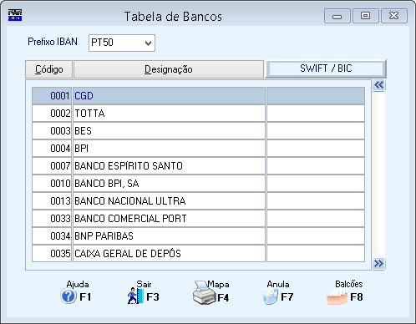416x324 pixels.
Task: Click the application icon in title bar
Action: 15,15
